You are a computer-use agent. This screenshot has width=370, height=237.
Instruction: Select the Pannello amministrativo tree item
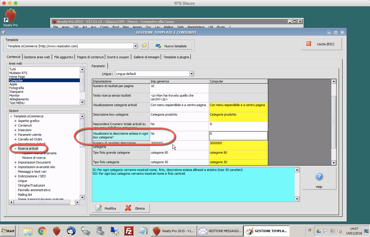(x=34, y=190)
